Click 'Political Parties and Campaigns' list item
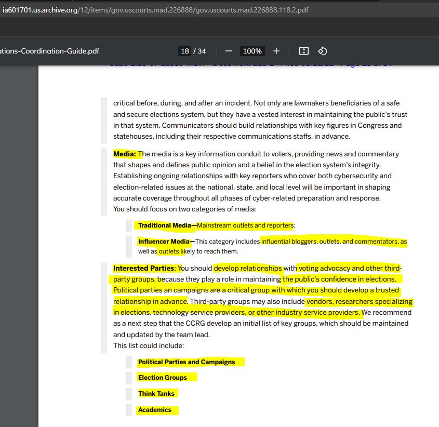The height and width of the screenshot is (427, 439). pos(187,362)
